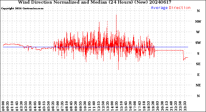Click the 15:45 time axis label

click(126, 106)
